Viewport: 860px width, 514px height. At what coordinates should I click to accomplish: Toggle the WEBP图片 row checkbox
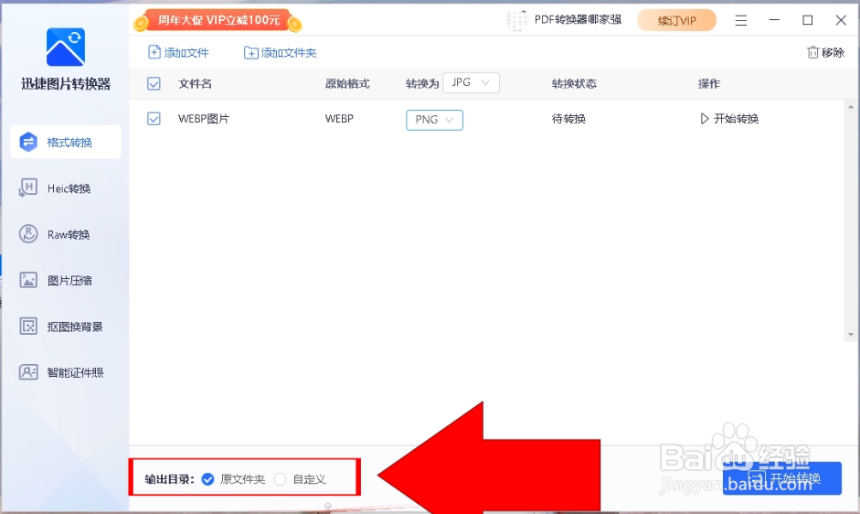click(154, 119)
